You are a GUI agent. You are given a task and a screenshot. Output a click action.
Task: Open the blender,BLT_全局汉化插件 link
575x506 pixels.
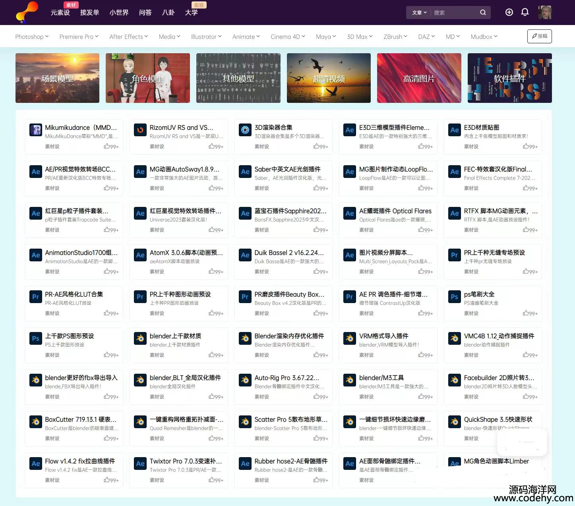(x=185, y=378)
